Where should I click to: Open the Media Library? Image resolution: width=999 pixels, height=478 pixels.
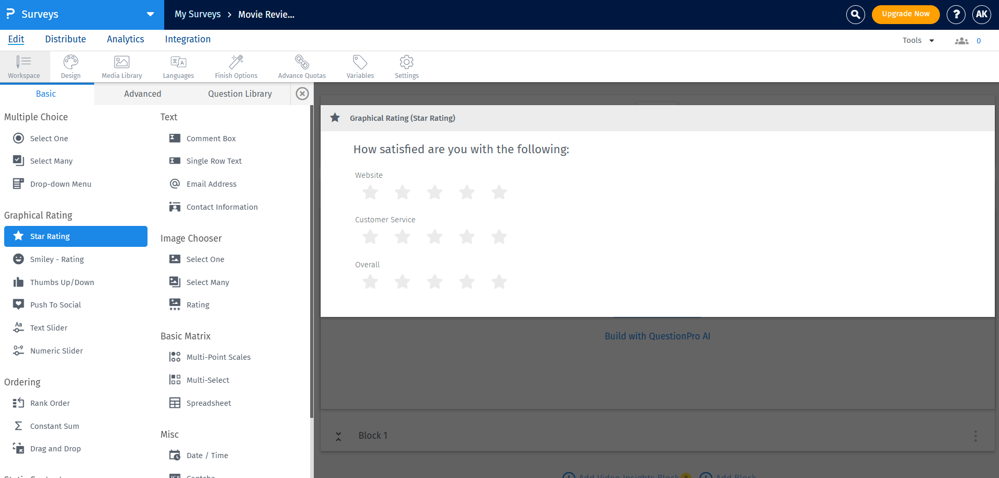pyautogui.click(x=121, y=66)
